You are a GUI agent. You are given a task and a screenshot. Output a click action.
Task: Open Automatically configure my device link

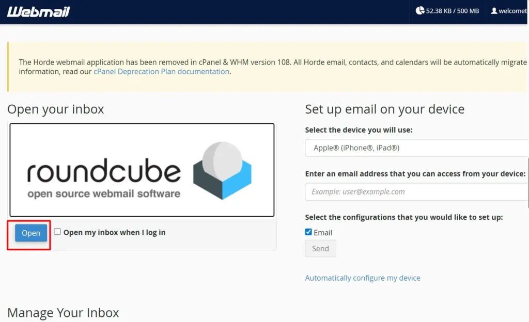click(x=363, y=278)
